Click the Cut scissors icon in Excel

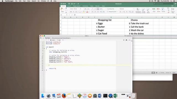tap(66, 8)
